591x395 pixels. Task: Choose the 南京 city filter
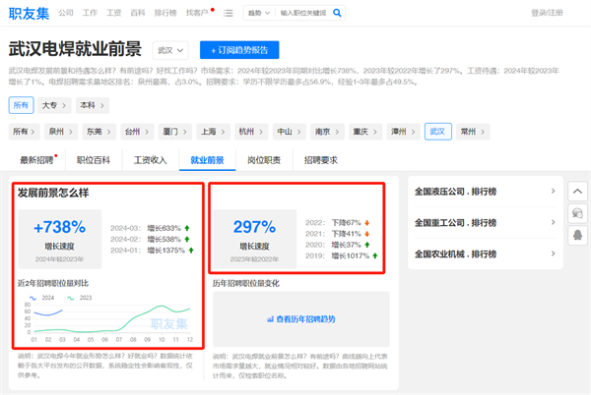(x=327, y=132)
